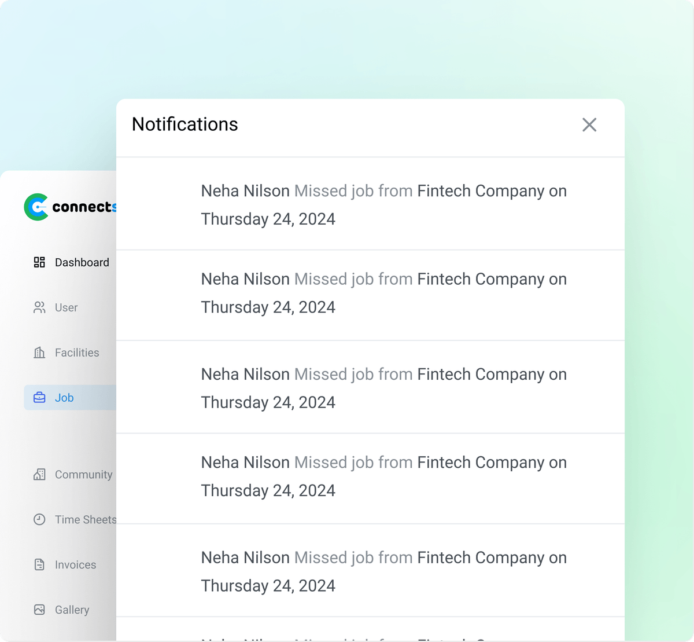694x642 pixels.
Task: Open the fifth Neha Nilson notification row
Action: pyautogui.click(x=370, y=571)
